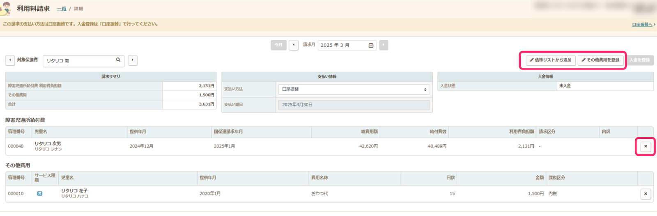Screen dimensions: 657x216
Task: Follow the 口座振替へ link
Action: tap(642, 25)
